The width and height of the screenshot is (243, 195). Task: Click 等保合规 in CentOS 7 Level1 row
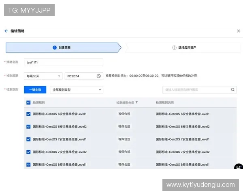point(124,139)
